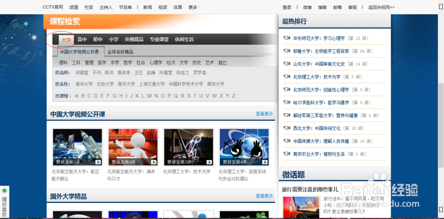
Task: Click 登录 link in top bar
Action: pyautogui.click(x=287, y=8)
